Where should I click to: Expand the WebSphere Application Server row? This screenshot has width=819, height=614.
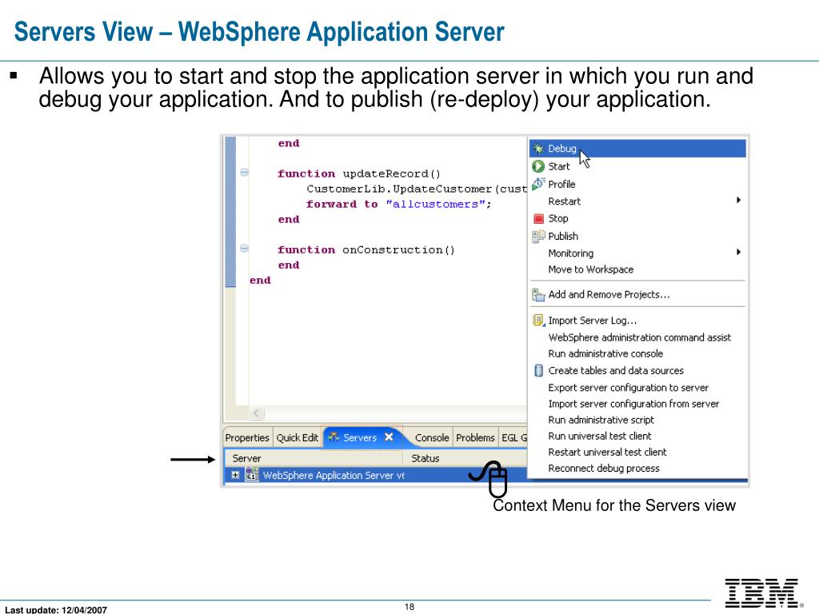tap(235, 475)
